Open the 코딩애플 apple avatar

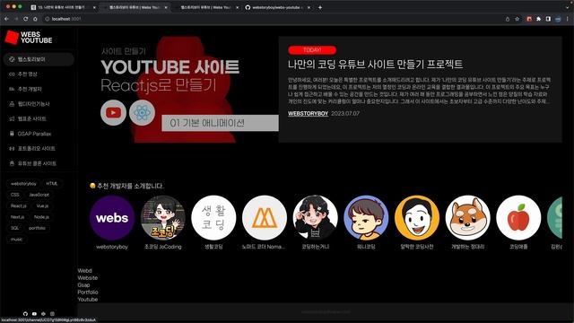518,218
